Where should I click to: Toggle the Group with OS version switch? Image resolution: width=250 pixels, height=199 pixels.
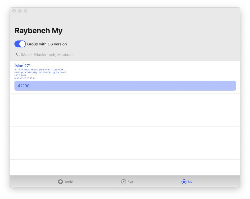pyautogui.click(x=20, y=44)
